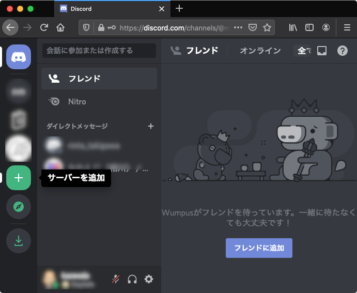Open tracking protection shield icon
Image resolution: width=357 pixels, height=293 pixels.
86,27
